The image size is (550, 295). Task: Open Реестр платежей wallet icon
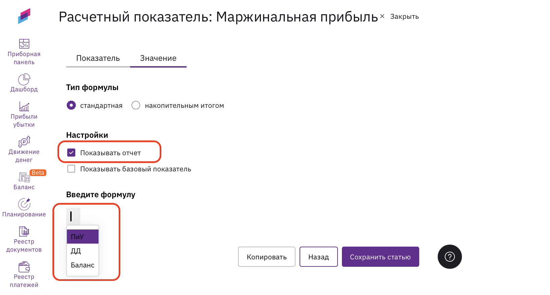(24, 267)
